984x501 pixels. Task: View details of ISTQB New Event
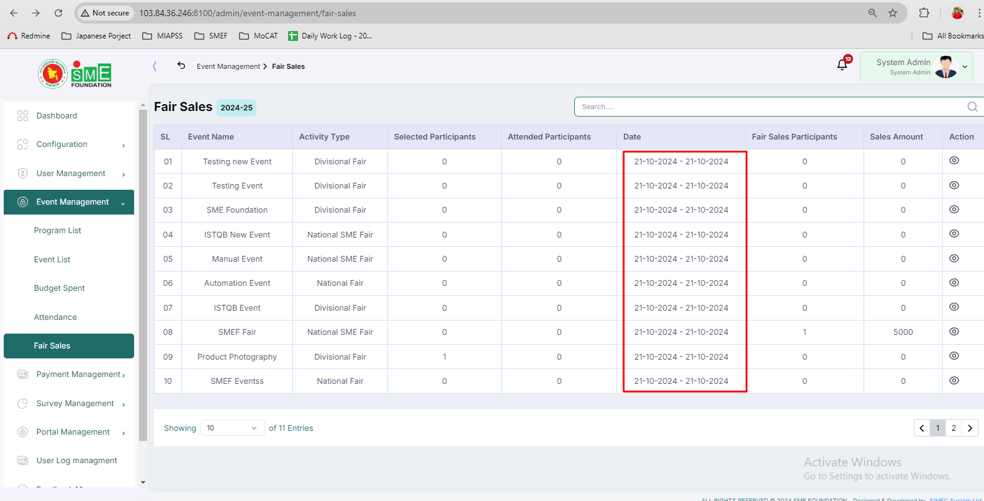point(954,234)
